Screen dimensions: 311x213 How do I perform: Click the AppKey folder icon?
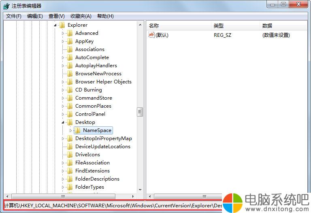click(70, 41)
